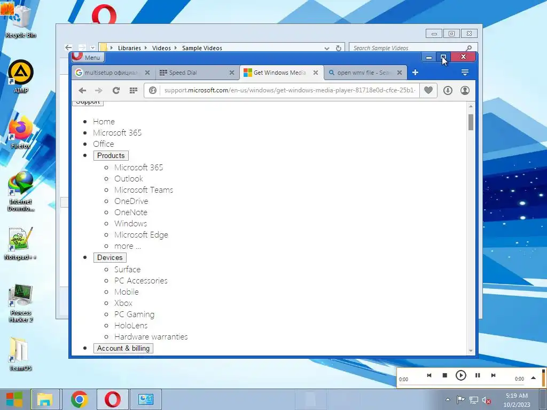Open Microsoft 365 link under Products

[x=138, y=167]
